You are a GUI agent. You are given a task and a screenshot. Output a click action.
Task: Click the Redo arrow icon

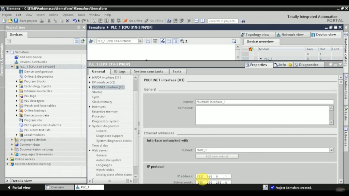click(x=84, y=21)
